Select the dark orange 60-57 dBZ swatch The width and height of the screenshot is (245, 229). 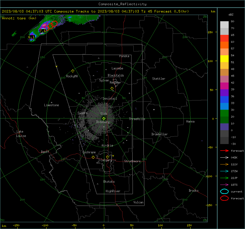(x=224, y=45)
